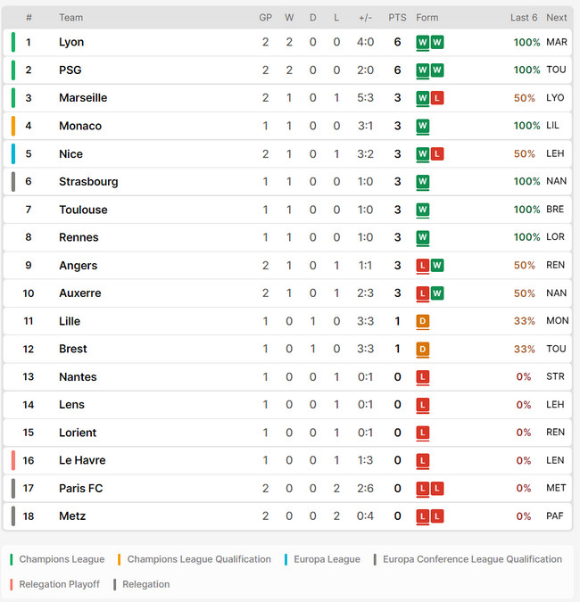580x602 pixels.
Task: Open the PSG team link
Action: click(70, 70)
